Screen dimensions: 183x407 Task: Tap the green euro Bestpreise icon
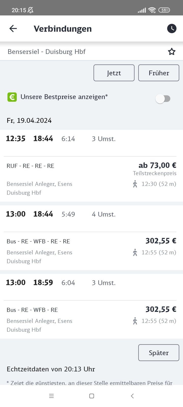pyautogui.click(x=12, y=97)
